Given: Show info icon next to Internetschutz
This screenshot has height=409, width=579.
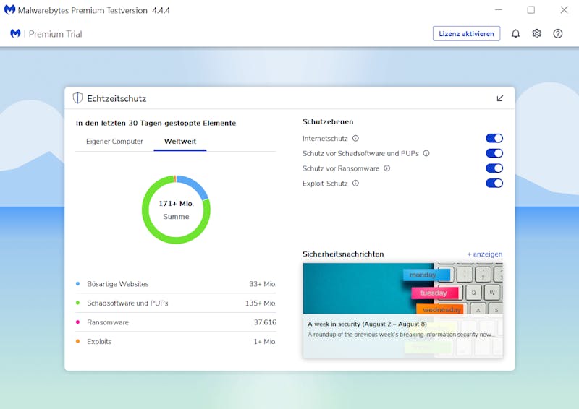Looking at the screenshot, I should (355, 138).
